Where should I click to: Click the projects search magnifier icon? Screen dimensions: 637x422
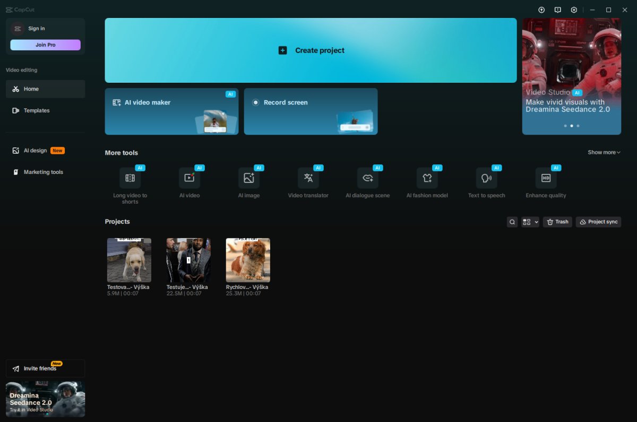click(512, 222)
